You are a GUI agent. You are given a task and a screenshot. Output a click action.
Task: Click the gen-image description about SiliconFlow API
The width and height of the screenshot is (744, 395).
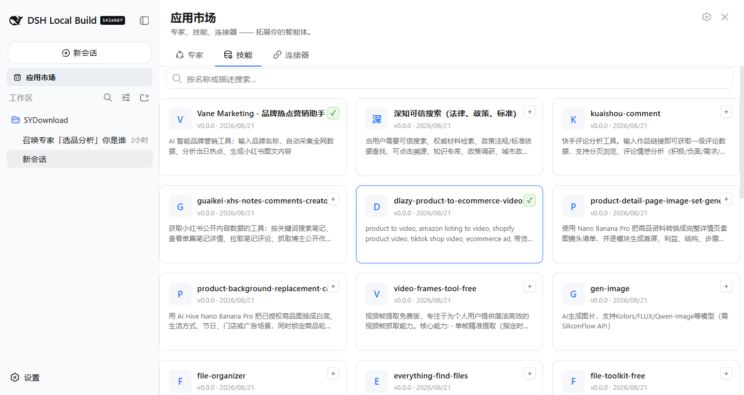click(x=645, y=321)
